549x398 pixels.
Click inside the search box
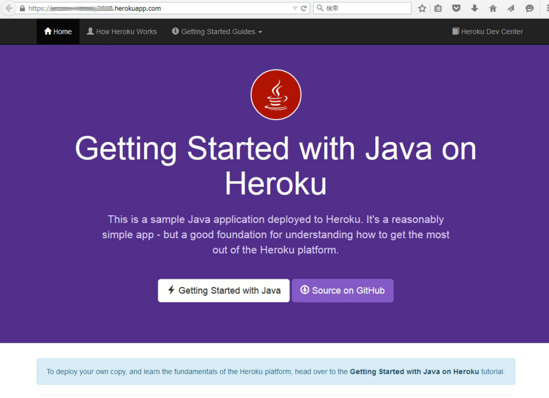coord(362,9)
